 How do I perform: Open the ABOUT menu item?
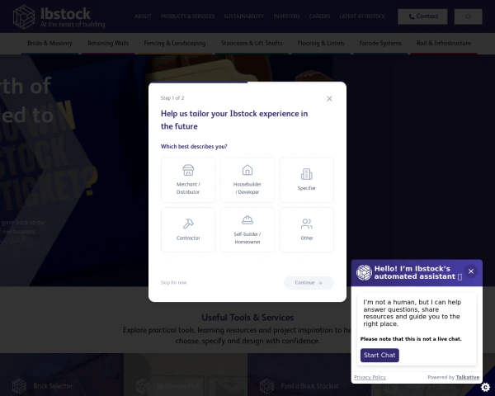coord(143,16)
